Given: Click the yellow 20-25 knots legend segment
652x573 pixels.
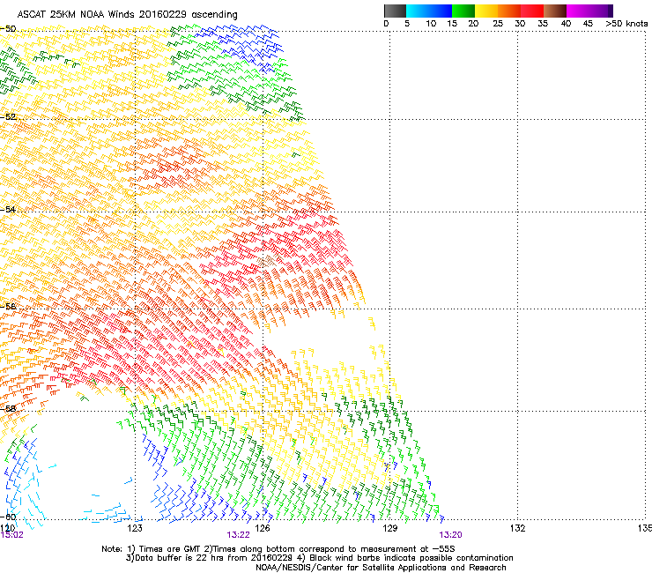Looking at the screenshot, I should (x=486, y=11).
